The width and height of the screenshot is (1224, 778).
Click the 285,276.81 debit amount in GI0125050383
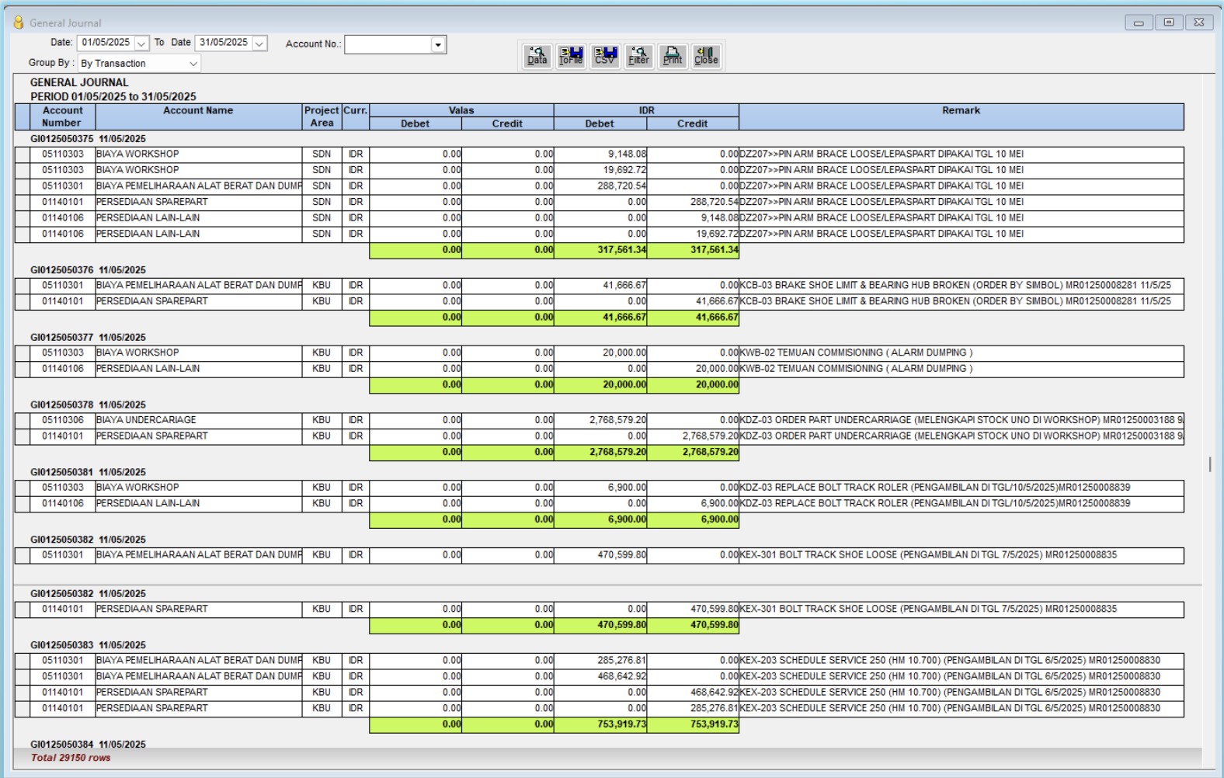(600, 661)
